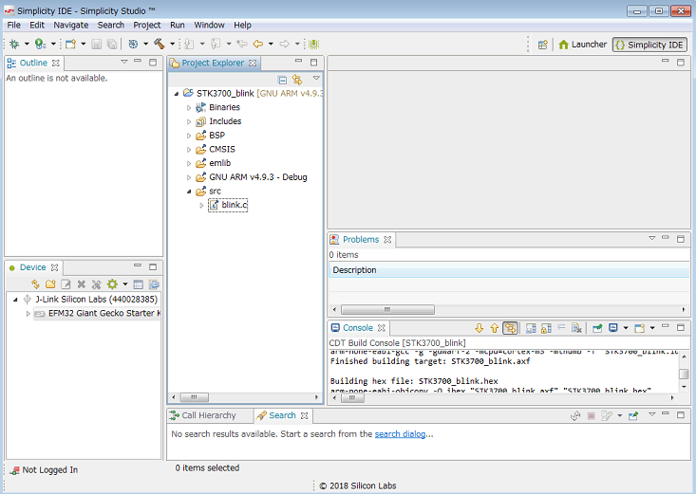This screenshot has height=494, width=696.
Task: Open the File menu
Action: (x=13, y=25)
